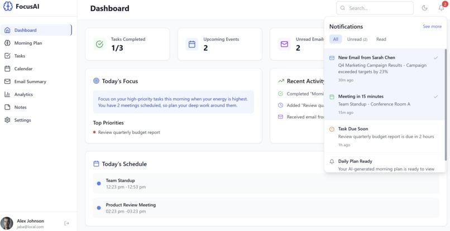Open Morning Plan in the sidebar
450x231 pixels.
[x=36, y=43]
